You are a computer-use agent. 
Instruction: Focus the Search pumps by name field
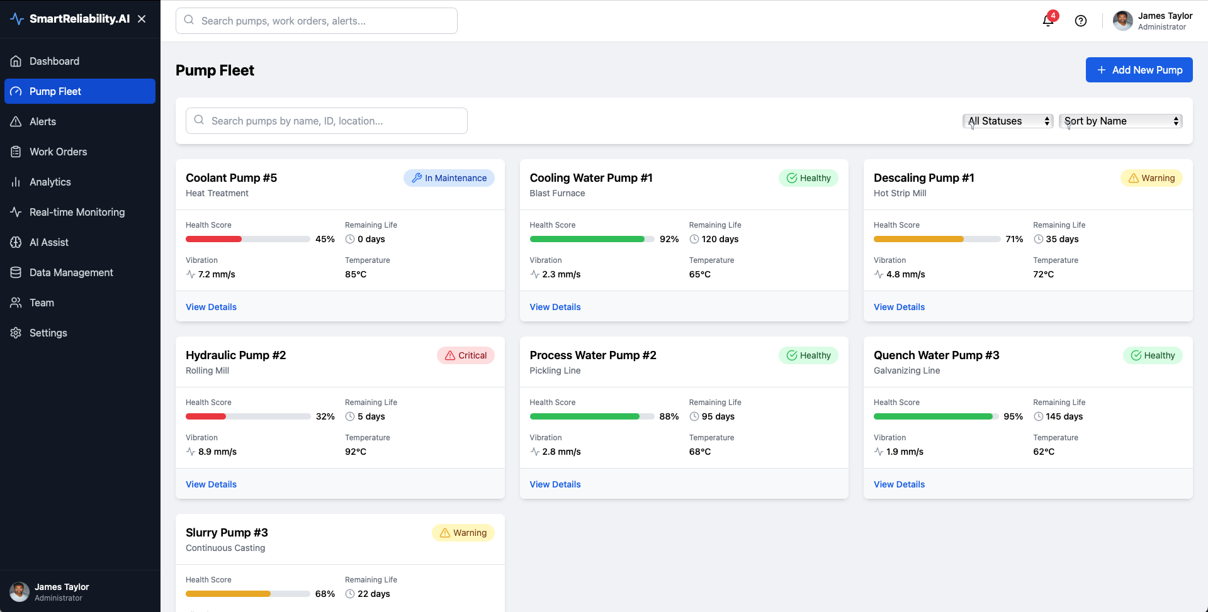(x=327, y=121)
